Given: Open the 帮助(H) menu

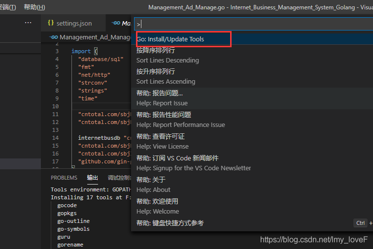Looking at the screenshot, I should pyautogui.click(x=34, y=7).
